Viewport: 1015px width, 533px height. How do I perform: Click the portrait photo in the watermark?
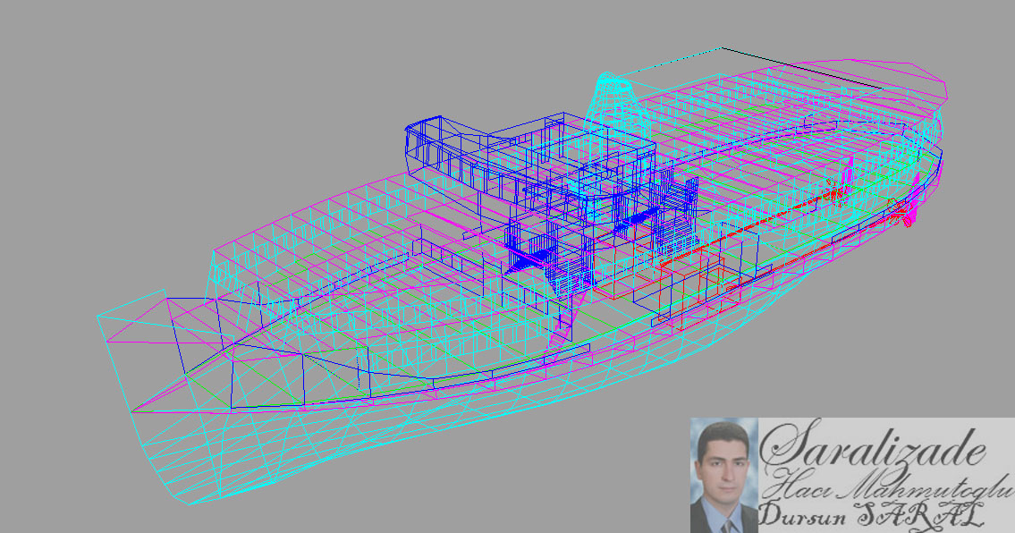click(723, 476)
